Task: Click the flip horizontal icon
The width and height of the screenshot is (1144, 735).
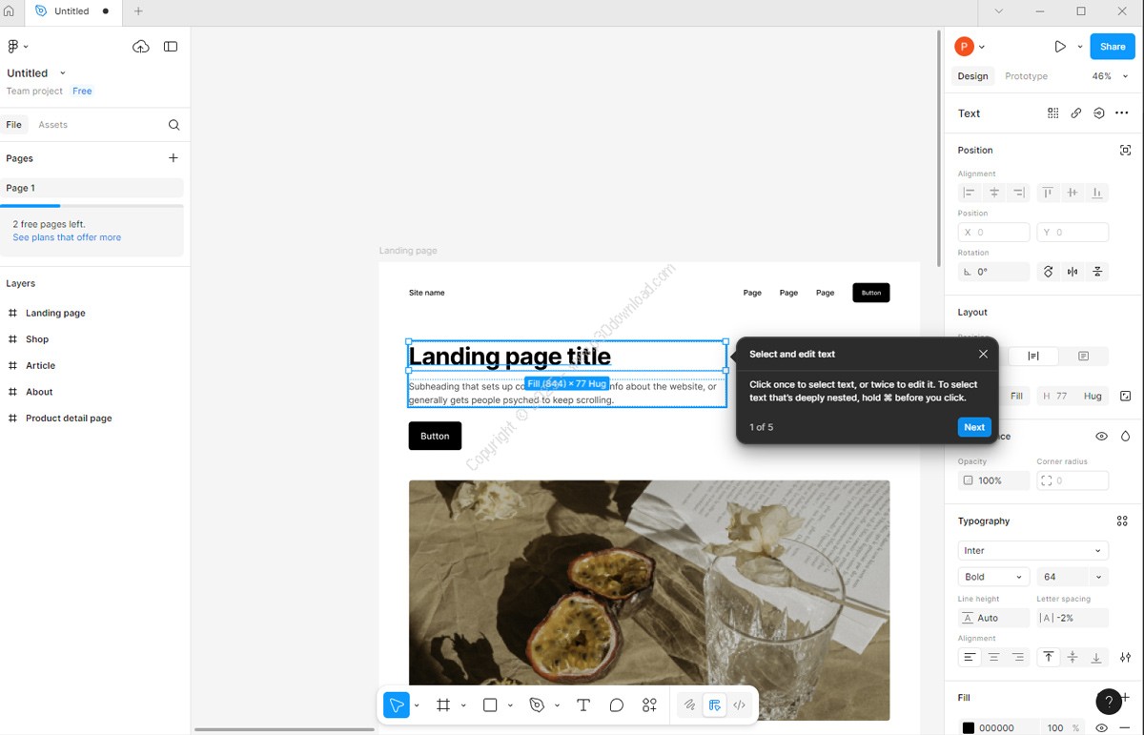Action: tap(1072, 272)
